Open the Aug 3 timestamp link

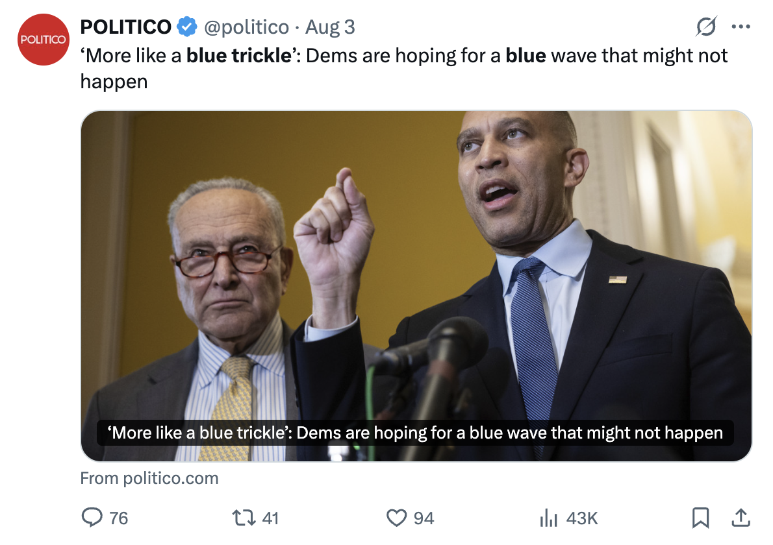330,27
